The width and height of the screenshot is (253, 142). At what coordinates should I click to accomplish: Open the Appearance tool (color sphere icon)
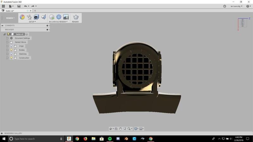[x=22, y=17]
